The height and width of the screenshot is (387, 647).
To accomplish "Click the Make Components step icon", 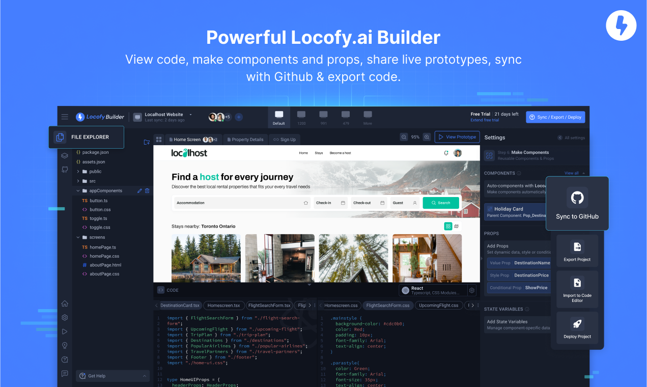I will coord(489,155).
